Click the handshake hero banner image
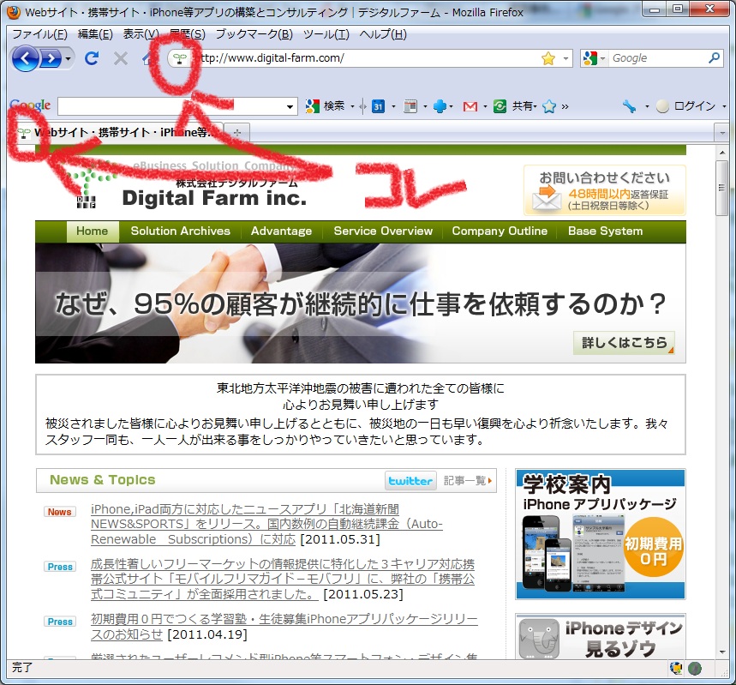Image resolution: width=736 pixels, height=685 pixels. pyautogui.click(x=361, y=303)
